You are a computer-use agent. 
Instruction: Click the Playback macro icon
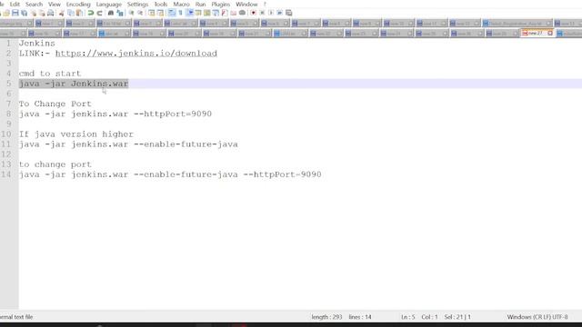pyautogui.click(x=271, y=13)
